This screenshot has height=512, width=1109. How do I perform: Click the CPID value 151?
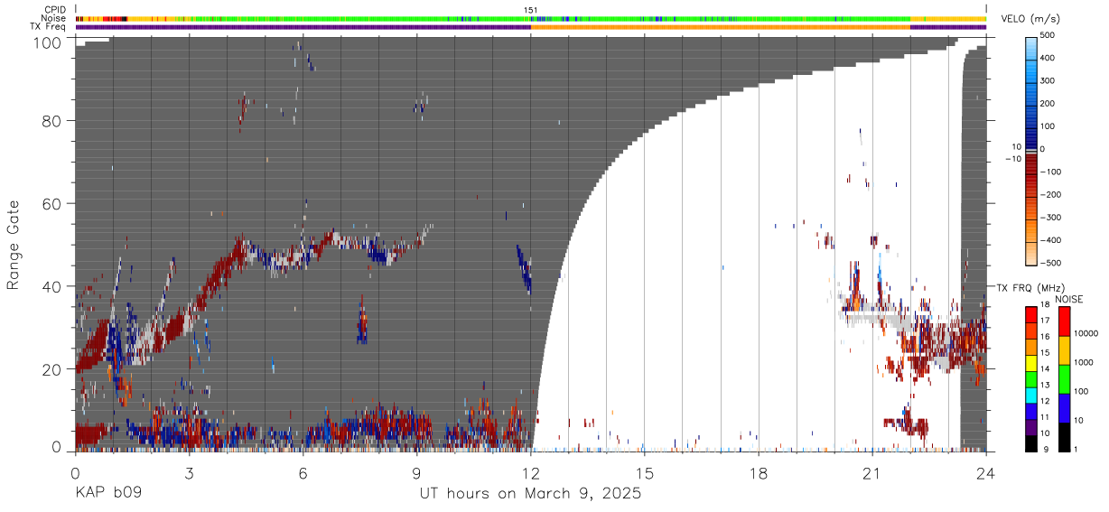pyautogui.click(x=531, y=10)
